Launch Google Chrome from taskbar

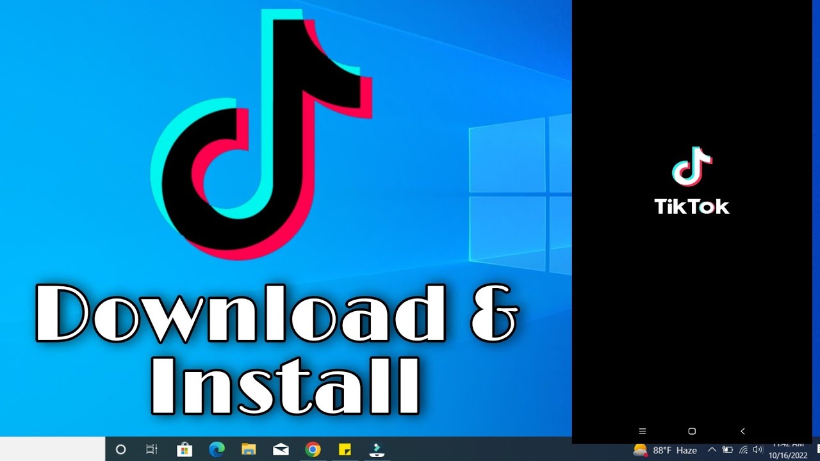[313, 449]
